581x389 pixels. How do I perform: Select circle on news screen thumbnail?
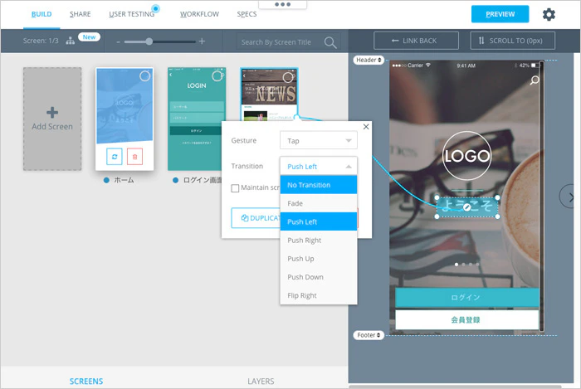click(x=288, y=78)
